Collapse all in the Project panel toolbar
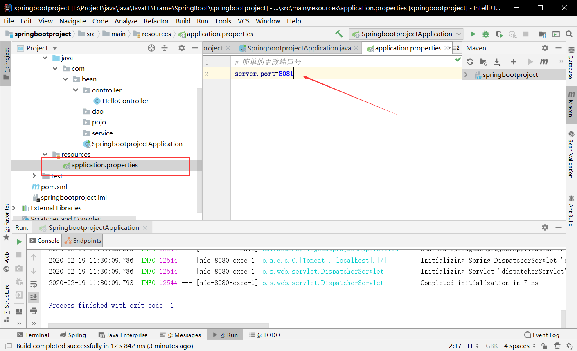577x351 pixels. click(x=165, y=48)
